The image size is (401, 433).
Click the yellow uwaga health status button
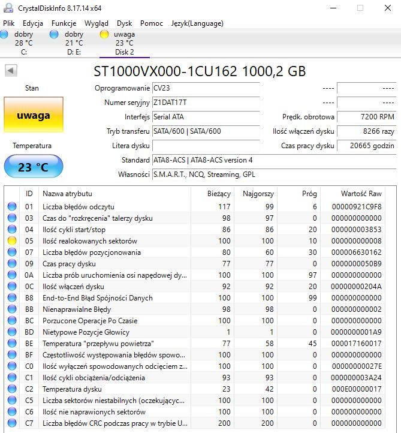pos(34,115)
